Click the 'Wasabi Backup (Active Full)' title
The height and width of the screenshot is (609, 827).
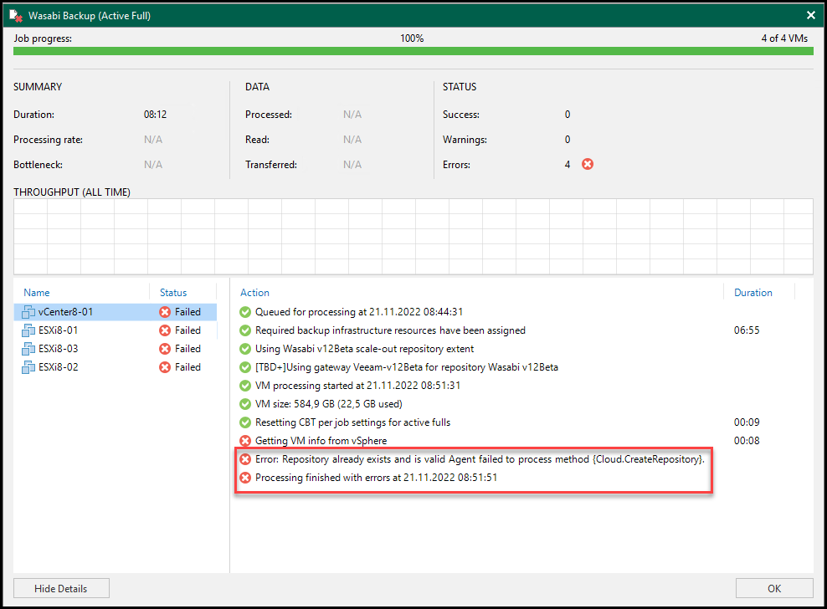[90, 16]
